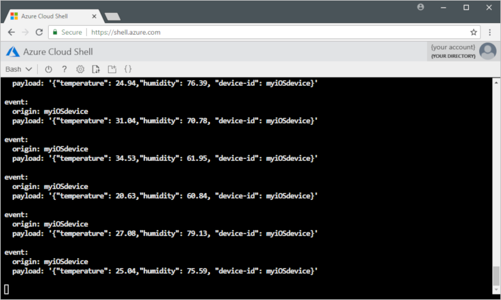This screenshot has width=501, height=300.
Task: Click payload line with temperature 25.04
Action: (165, 271)
